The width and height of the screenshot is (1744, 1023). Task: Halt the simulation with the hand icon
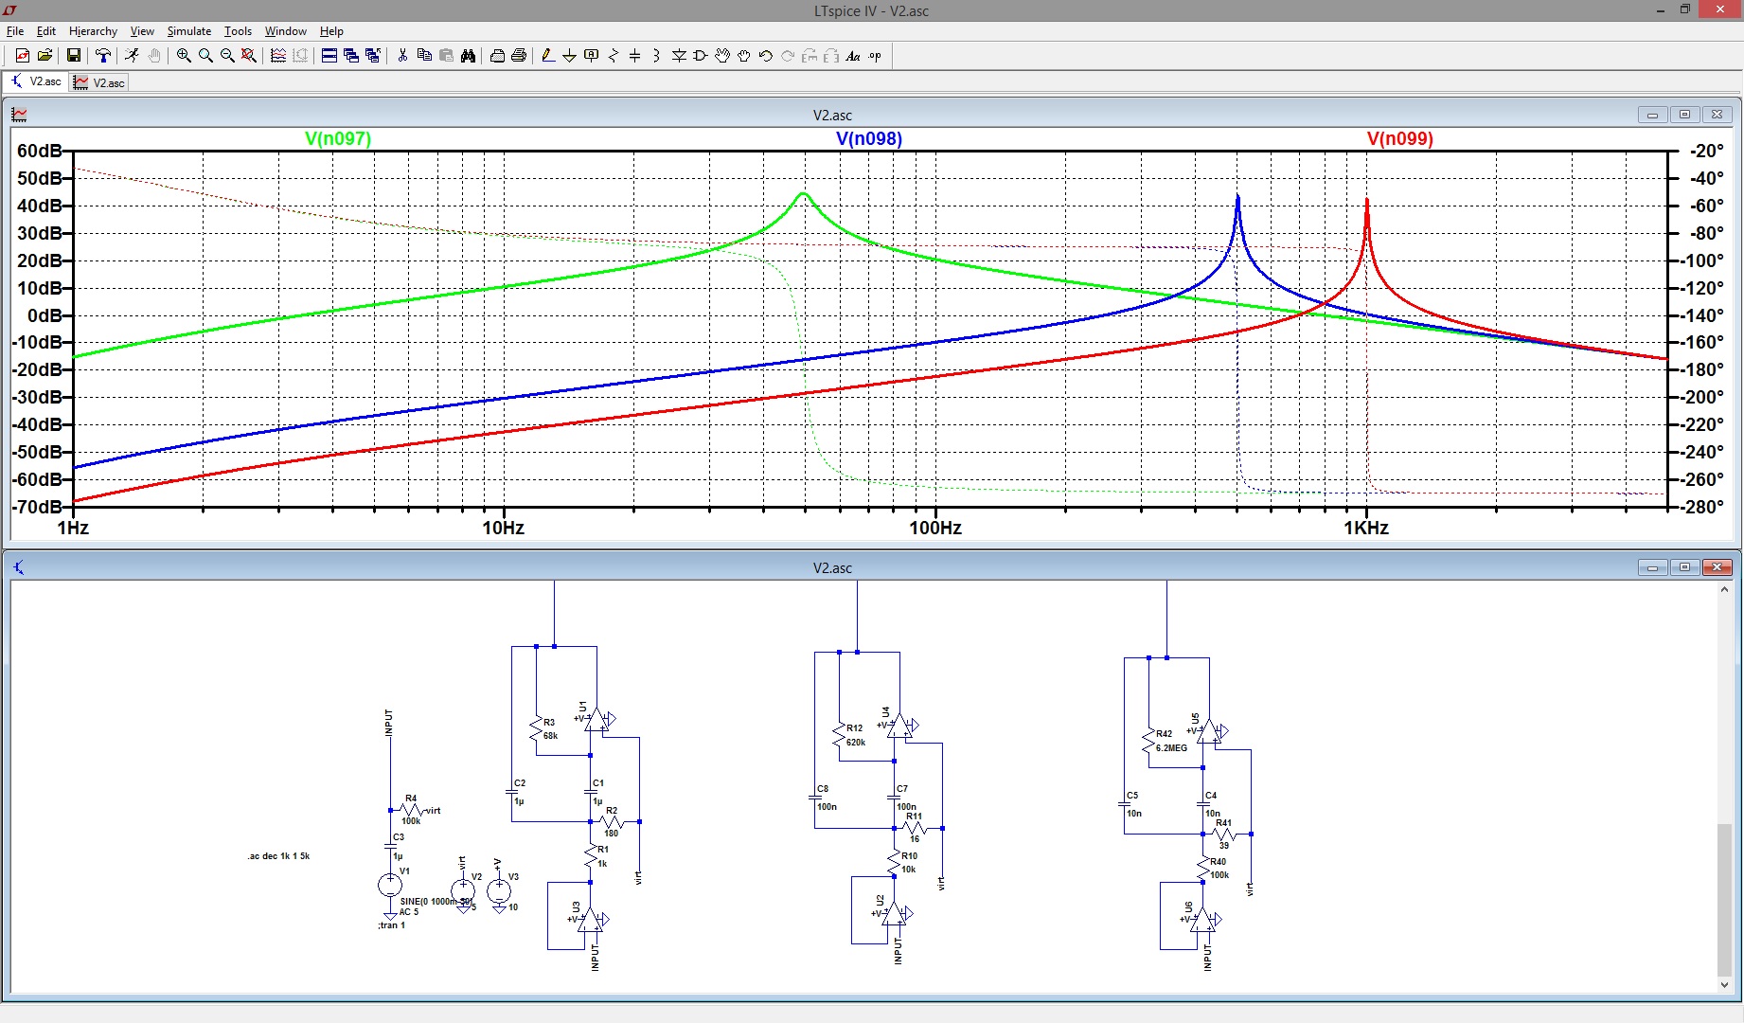click(x=154, y=56)
